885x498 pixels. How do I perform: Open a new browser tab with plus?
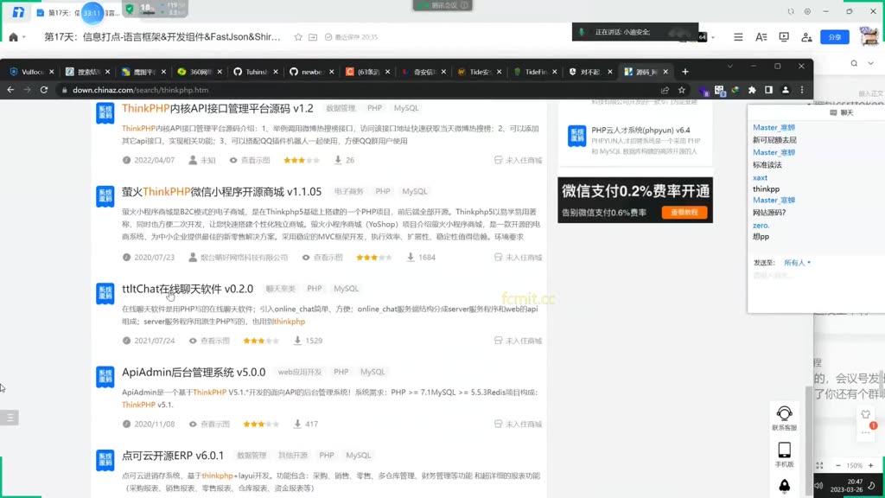(x=685, y=72)
